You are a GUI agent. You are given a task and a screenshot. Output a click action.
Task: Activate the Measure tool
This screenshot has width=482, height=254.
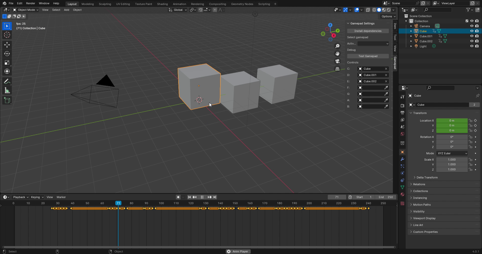pos(7,90)
